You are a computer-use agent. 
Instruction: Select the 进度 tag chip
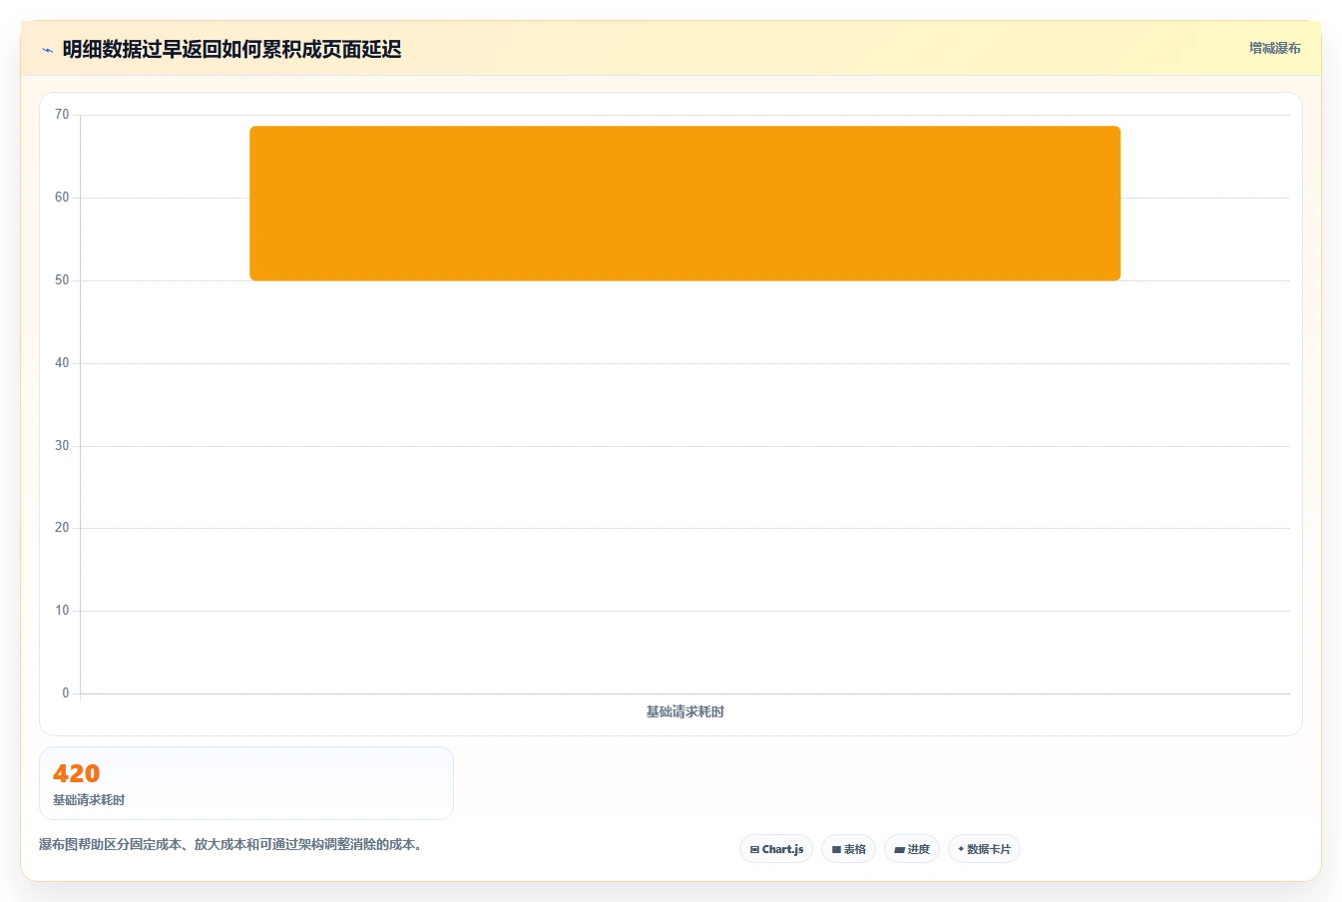click(912, 849)
